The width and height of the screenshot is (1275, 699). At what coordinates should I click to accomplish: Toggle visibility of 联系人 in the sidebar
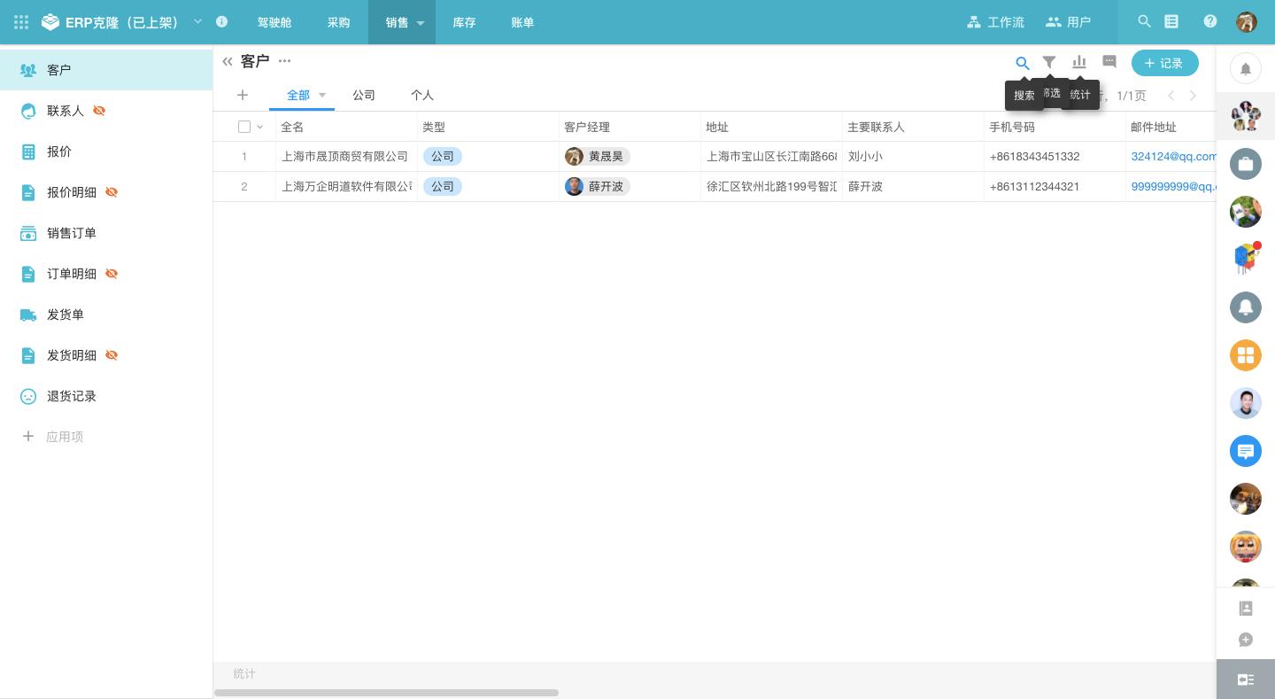(x=99, y=111)
